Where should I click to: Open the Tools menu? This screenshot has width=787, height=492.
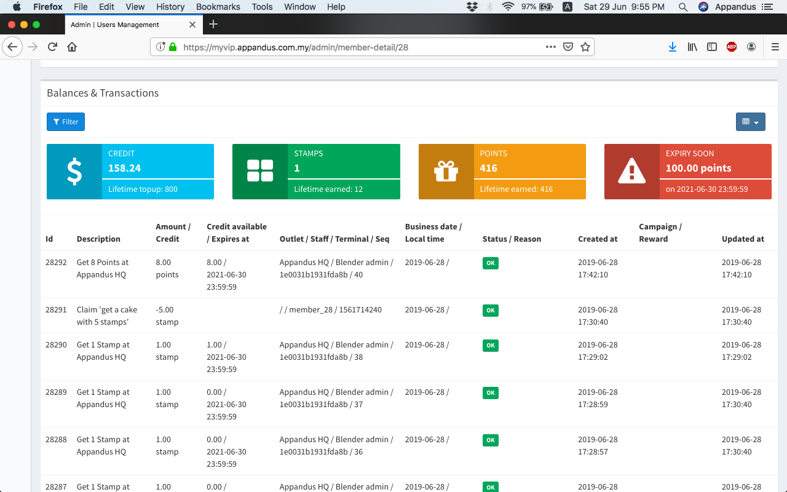(262, 7)
